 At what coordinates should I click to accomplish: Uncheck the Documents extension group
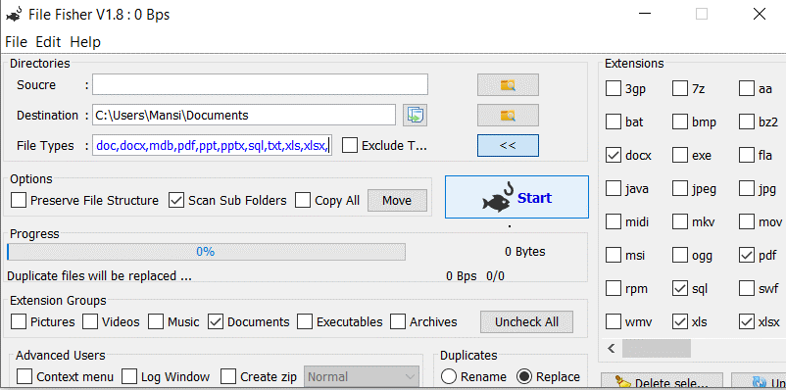point(216,321)
